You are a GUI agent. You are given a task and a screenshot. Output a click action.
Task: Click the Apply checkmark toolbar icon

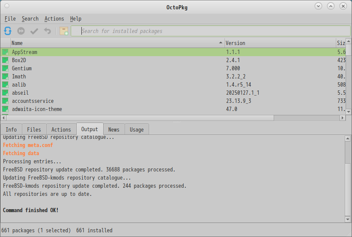coord(34,31)
